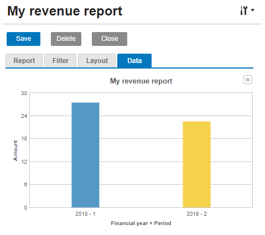This screenshot has height=235, width=265.
Task: Click the 2018 - 1 axis label
Action: (x=85, y=214)
